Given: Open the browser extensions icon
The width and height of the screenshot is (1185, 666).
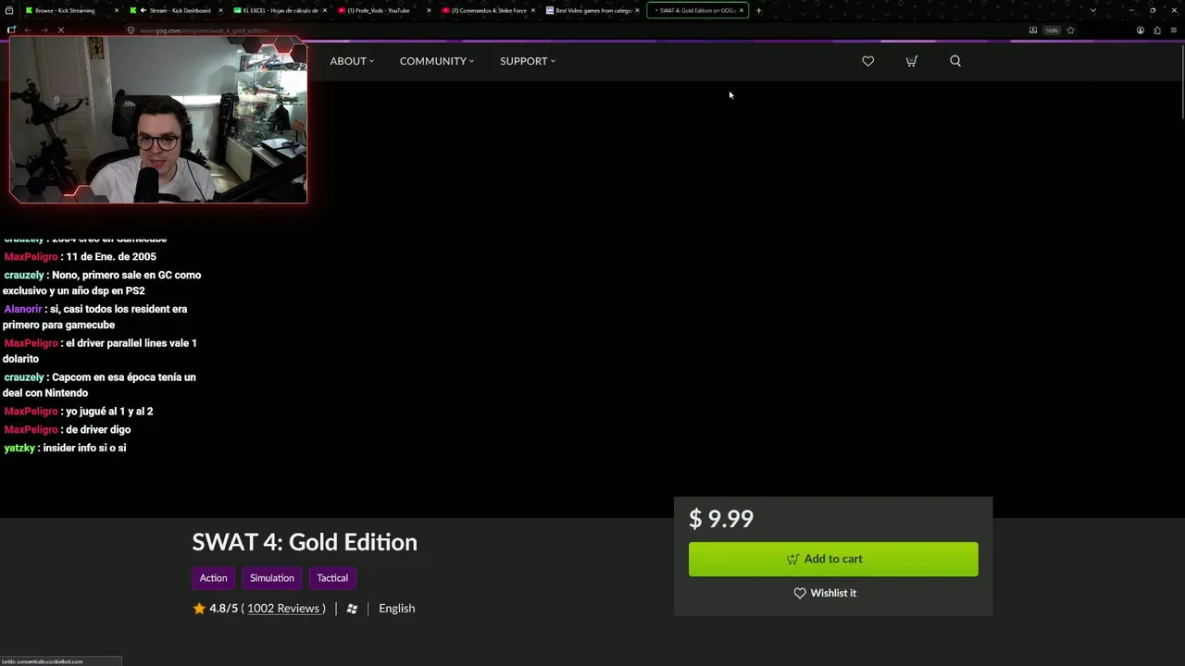Looking at the screenshot, I should coord(1157,31).
